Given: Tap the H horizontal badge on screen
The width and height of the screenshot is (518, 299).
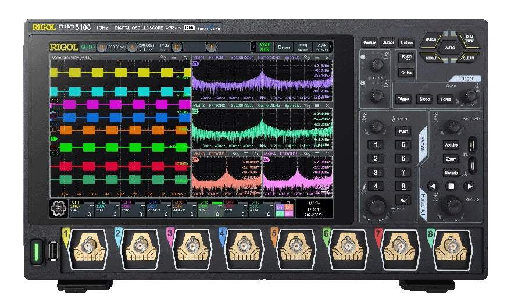Looking at the screenshot, I should [101, 47].
